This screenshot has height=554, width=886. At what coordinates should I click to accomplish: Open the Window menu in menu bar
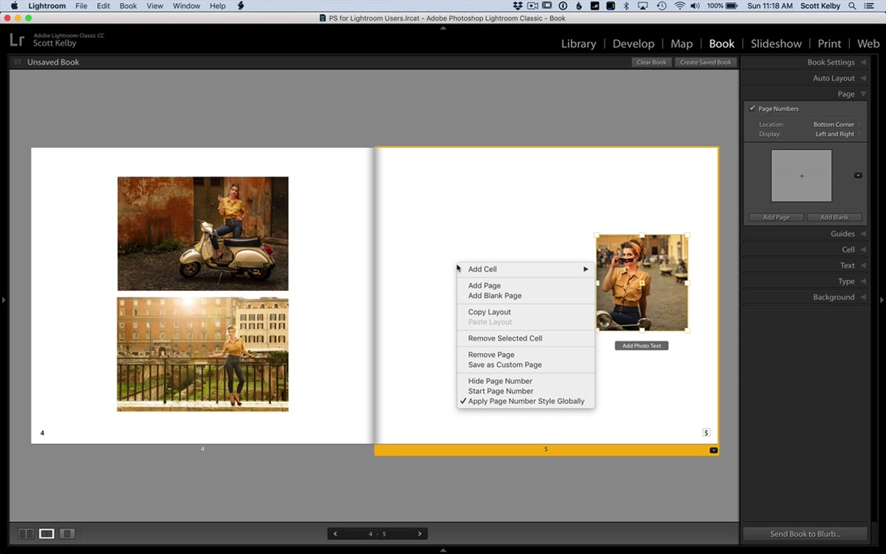186,6
